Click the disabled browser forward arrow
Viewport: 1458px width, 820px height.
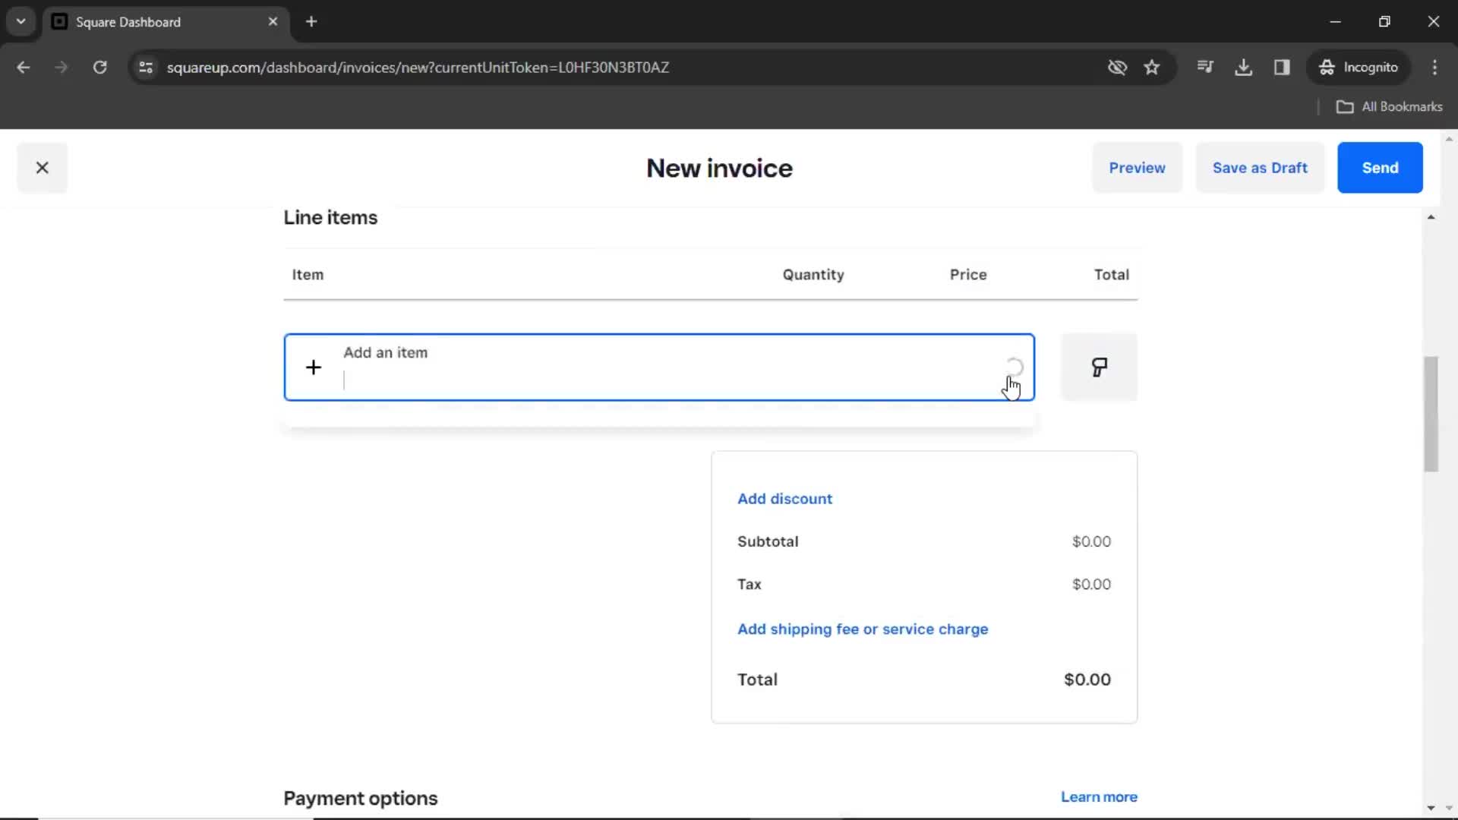(62, 68)
